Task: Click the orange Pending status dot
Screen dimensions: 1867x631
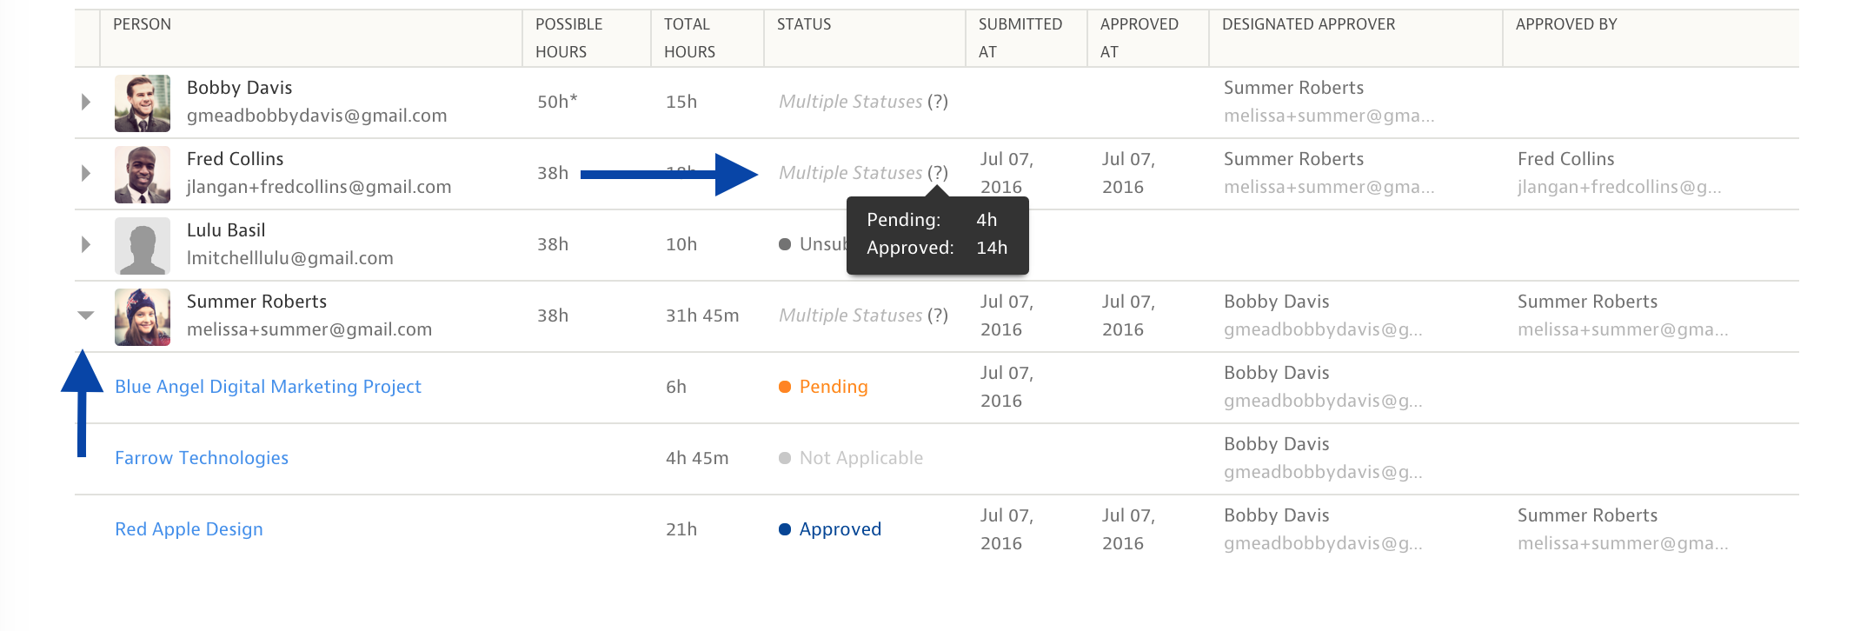Action: [785, 387]
